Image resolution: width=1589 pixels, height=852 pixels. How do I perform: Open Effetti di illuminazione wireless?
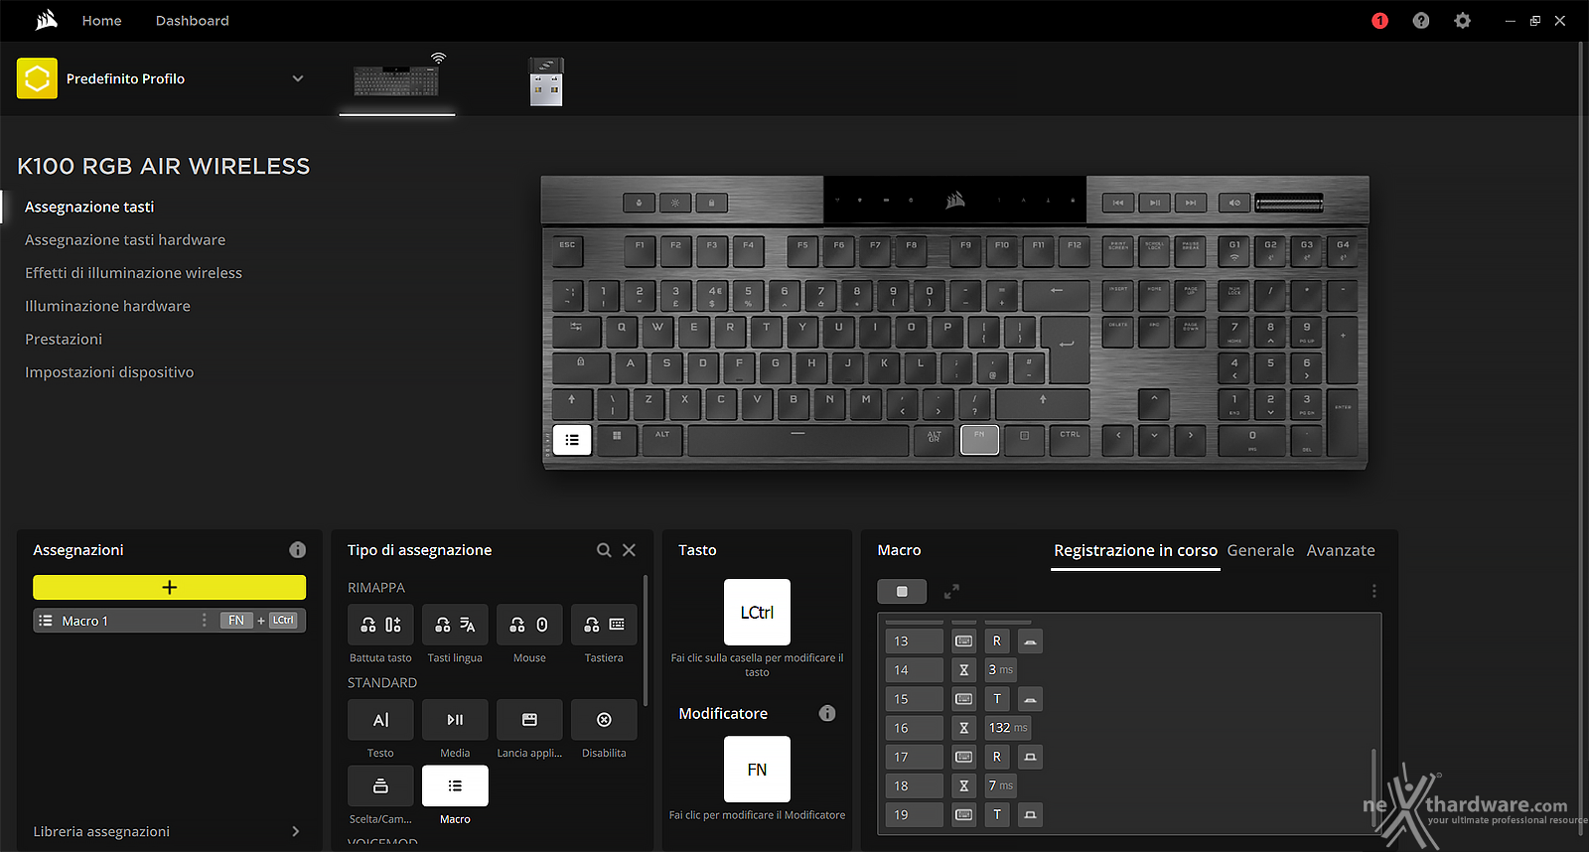(133, 273)
